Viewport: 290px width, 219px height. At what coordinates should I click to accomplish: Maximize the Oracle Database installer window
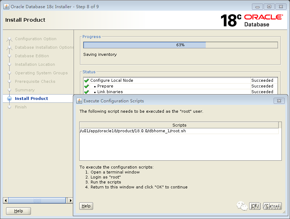269,7
